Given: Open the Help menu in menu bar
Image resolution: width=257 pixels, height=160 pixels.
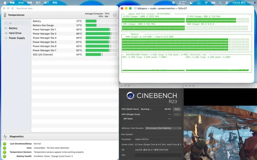Looking at the screenshot, I should click(x=55, y=3).
